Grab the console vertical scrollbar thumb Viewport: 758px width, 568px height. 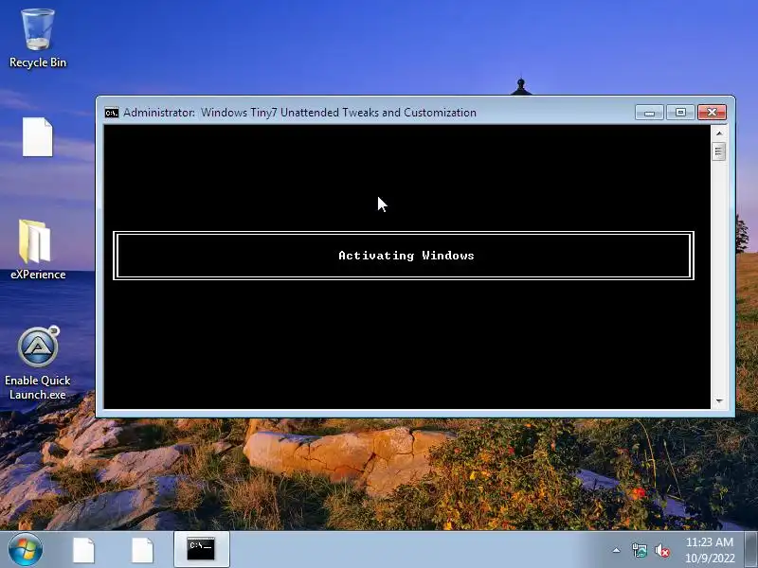tap(719, 151)
